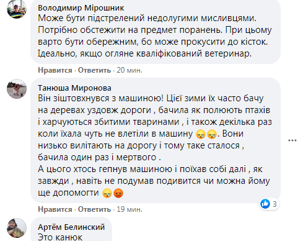
Task: Open Володимир Мірошник's profile picture
Action: (x=17, y=9)
